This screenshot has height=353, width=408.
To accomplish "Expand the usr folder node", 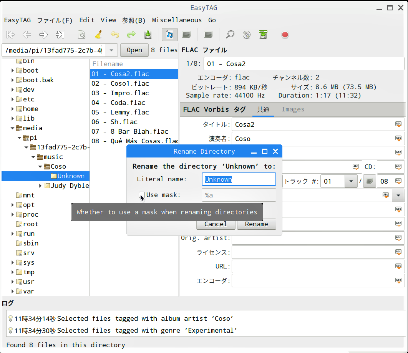I will point(12,282).
